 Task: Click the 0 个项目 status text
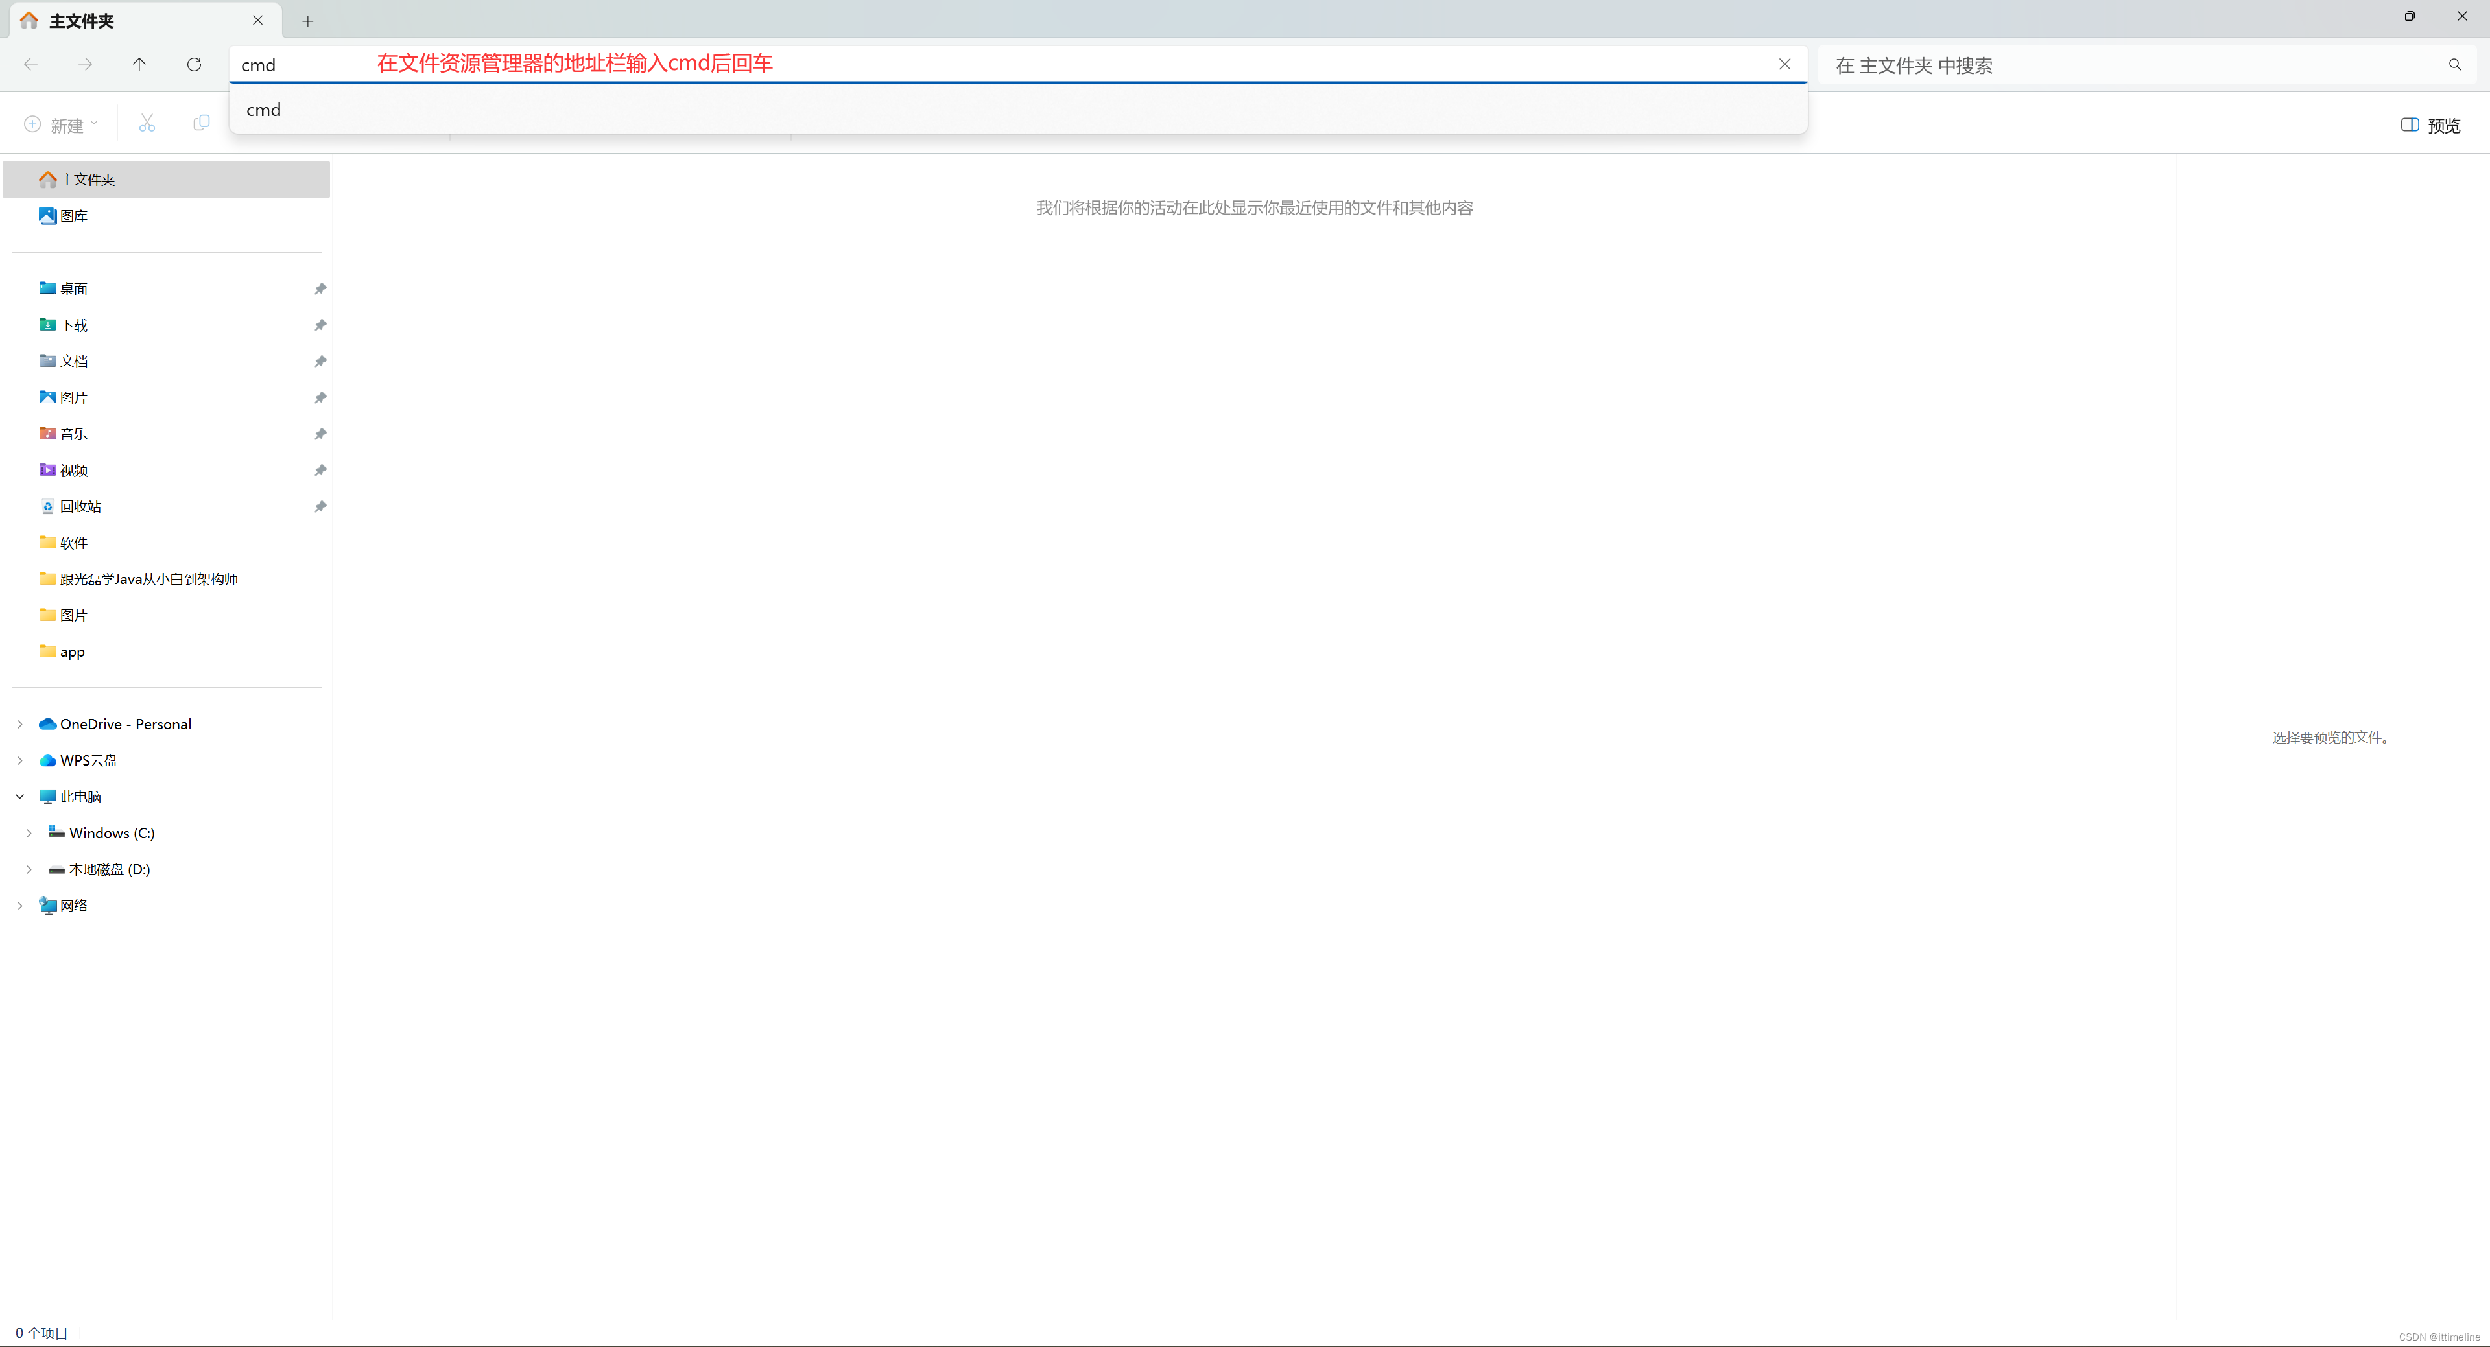pos(41,1333)
